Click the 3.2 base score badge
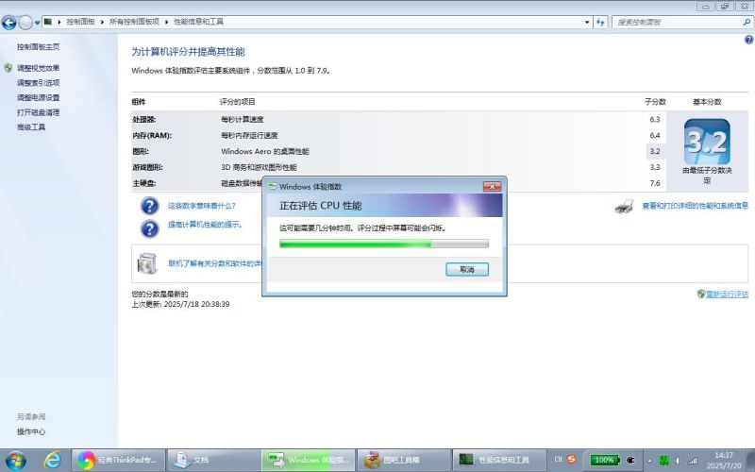 pos(707,142)
